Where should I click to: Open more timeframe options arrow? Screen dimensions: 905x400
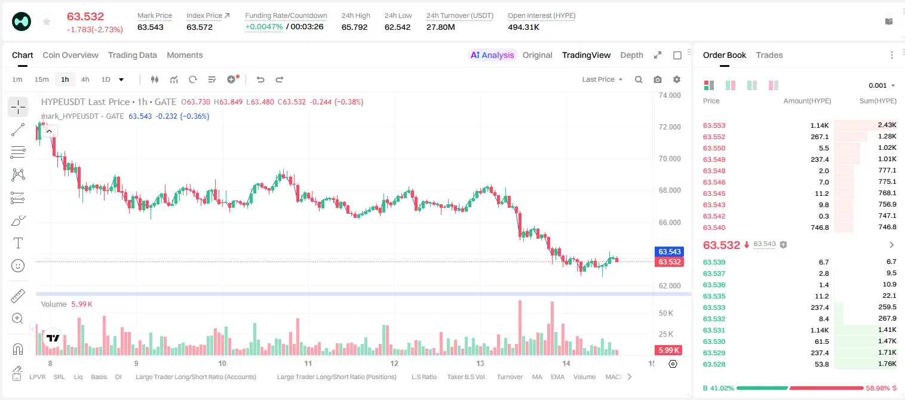click(121, 79)
